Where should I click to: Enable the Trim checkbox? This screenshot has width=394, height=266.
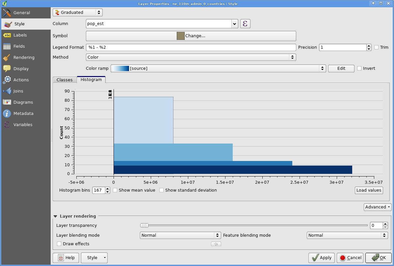tap(376, 47)
